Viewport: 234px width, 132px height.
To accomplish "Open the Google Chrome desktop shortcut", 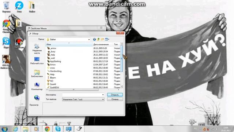I will 6,26.
